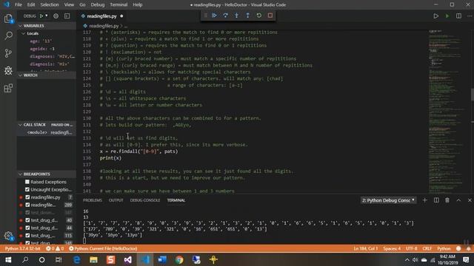Split the terminal panel
The width and height of the screenshot is (474, 266).
click(x=436, y=200)
